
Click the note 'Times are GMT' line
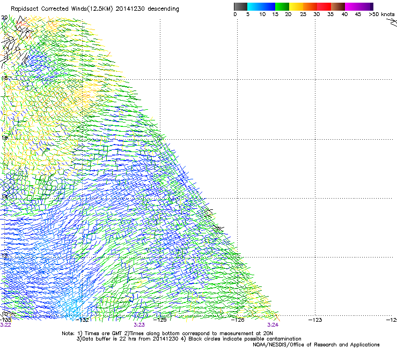click(x=167, y=334)
